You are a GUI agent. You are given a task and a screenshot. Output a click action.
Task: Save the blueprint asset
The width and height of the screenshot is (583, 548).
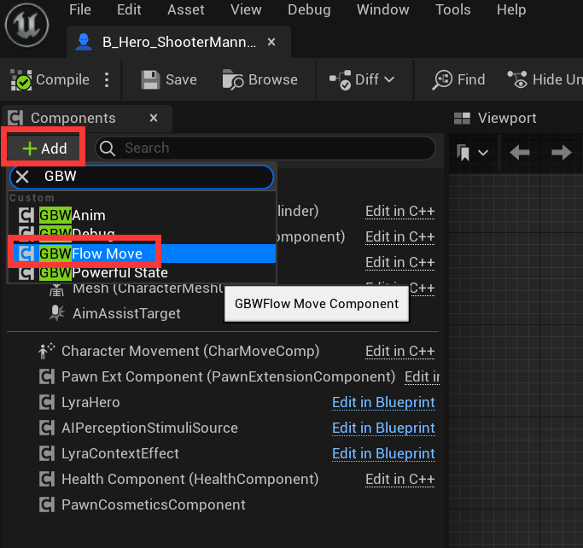tap(169, 79)
